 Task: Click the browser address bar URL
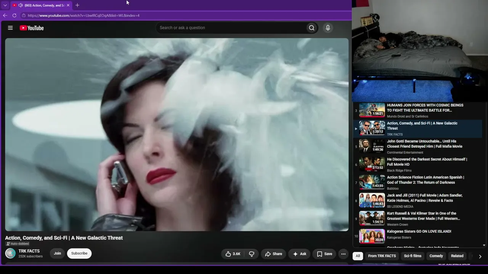pyautogui.click(x=83, y=16)
